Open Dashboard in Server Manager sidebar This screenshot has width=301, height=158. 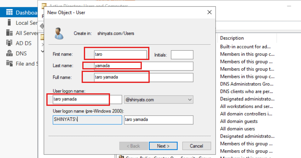tap(19, 13)
